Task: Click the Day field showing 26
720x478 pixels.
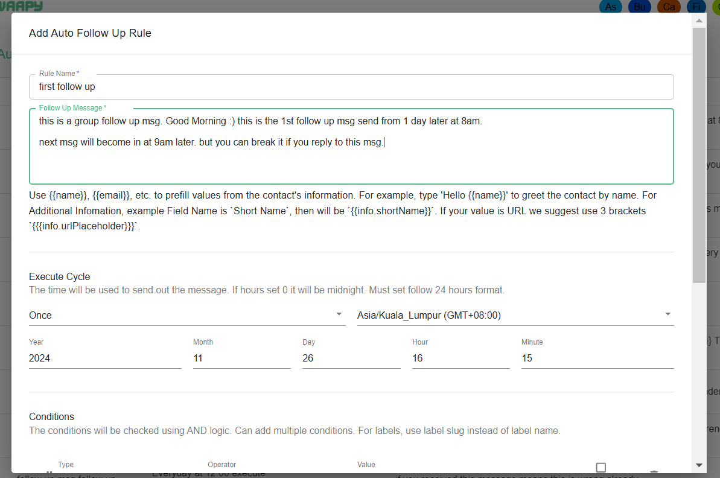Action: point(351,358)
